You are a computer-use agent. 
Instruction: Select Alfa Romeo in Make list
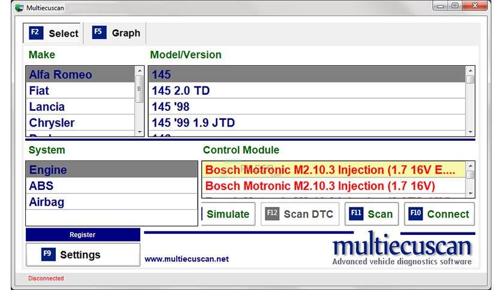coord(80,74)
